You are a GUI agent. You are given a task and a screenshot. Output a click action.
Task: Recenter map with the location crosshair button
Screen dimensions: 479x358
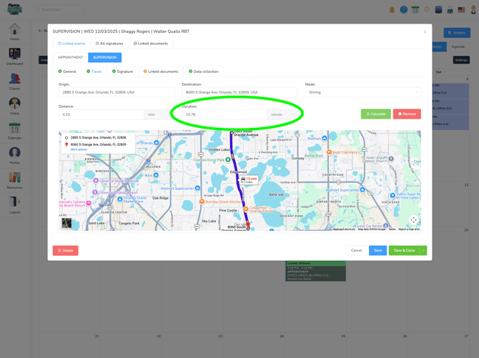pos(413,220)
